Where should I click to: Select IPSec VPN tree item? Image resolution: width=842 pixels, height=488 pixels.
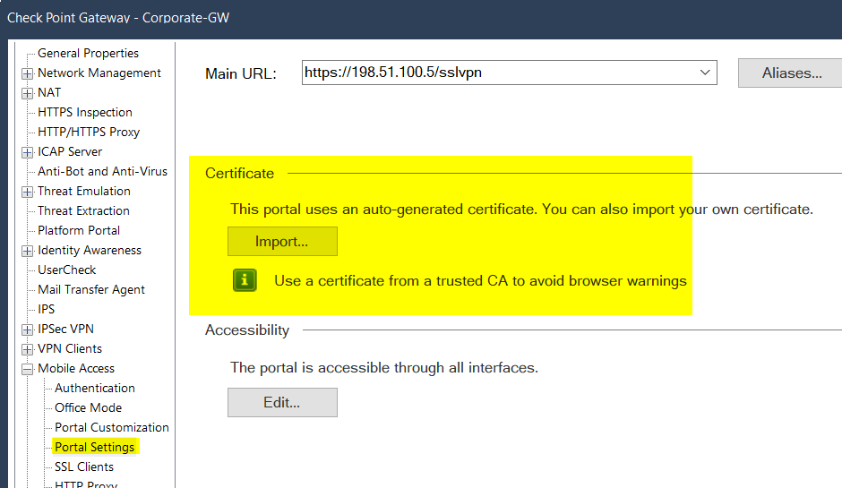pos(65,330)
